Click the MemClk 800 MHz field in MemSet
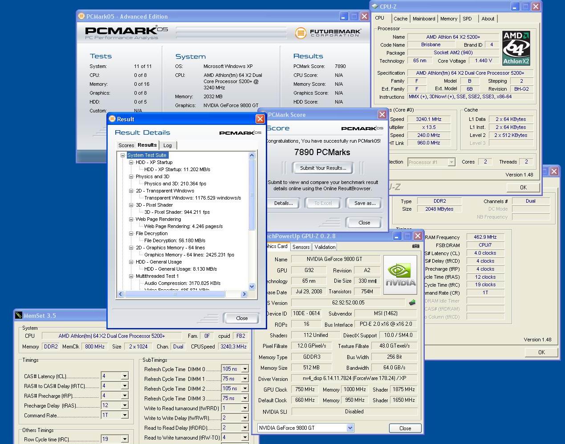 [x=95, y=347]
